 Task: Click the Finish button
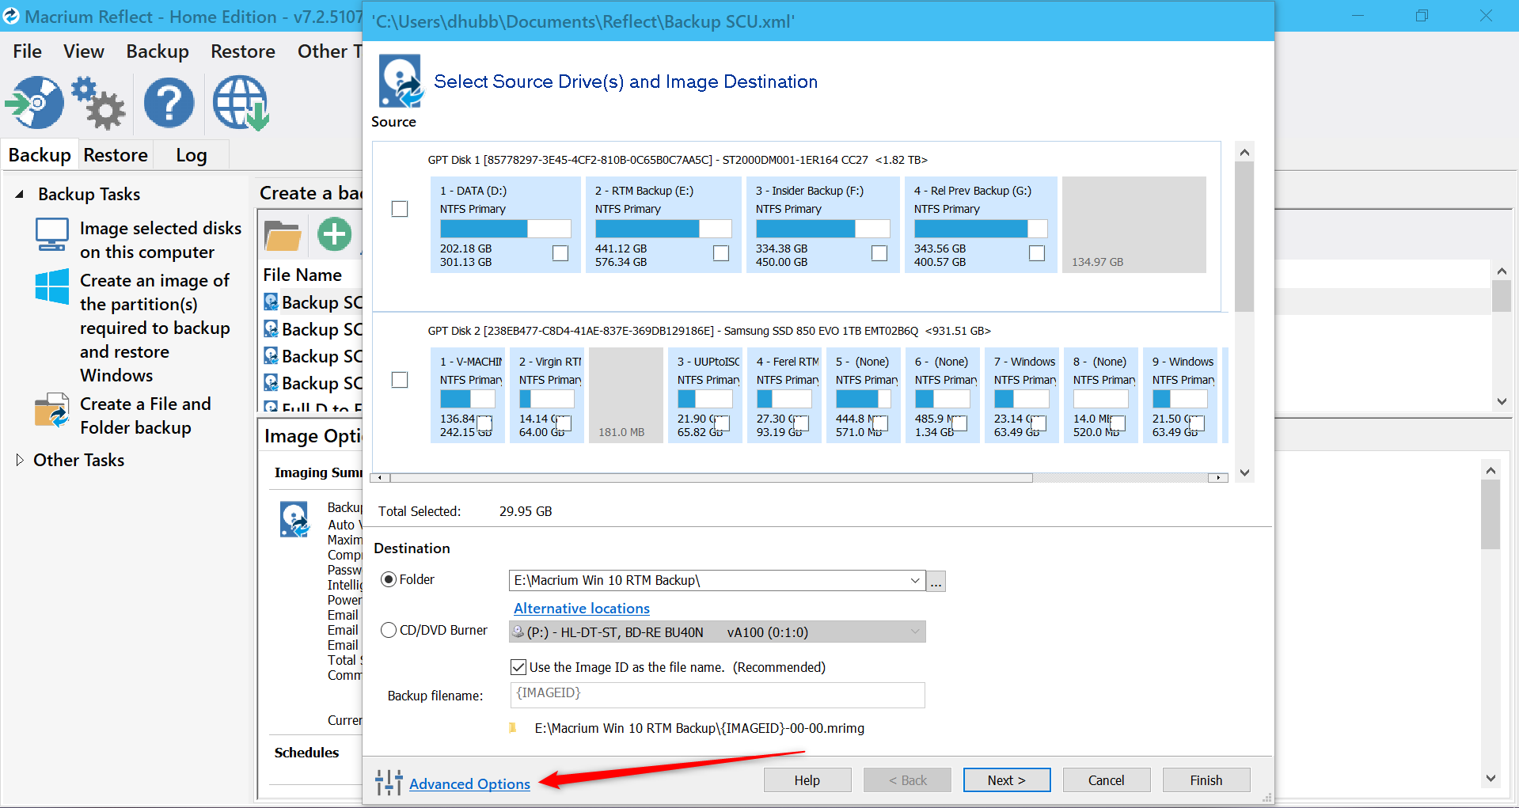pos(1206,780)
